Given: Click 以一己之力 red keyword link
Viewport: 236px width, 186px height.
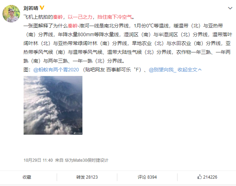Looking at the screenshot, I should coord(80,17).
